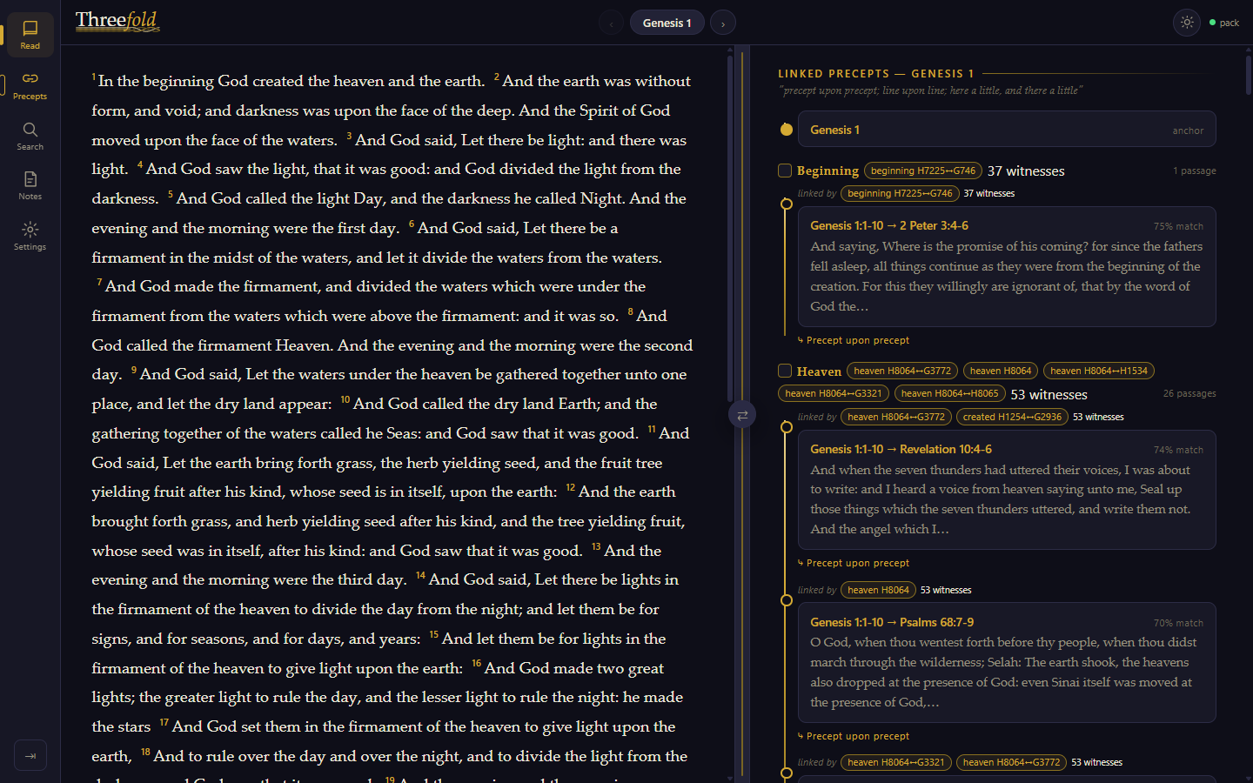Viewport: 1253px width, 783px height.
Task: Click the LINKED PRECEPTS — GENESIS 1 heading
Action: 876,74
